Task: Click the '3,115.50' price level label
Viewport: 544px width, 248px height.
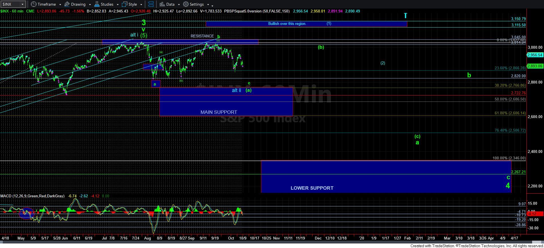Action: [518, 25]
